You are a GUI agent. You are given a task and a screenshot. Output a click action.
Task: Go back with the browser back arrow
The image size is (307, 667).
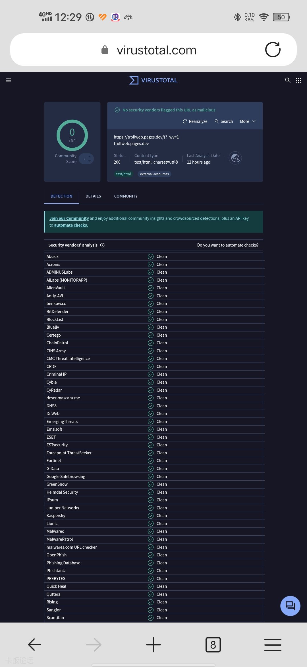(34, 644)
